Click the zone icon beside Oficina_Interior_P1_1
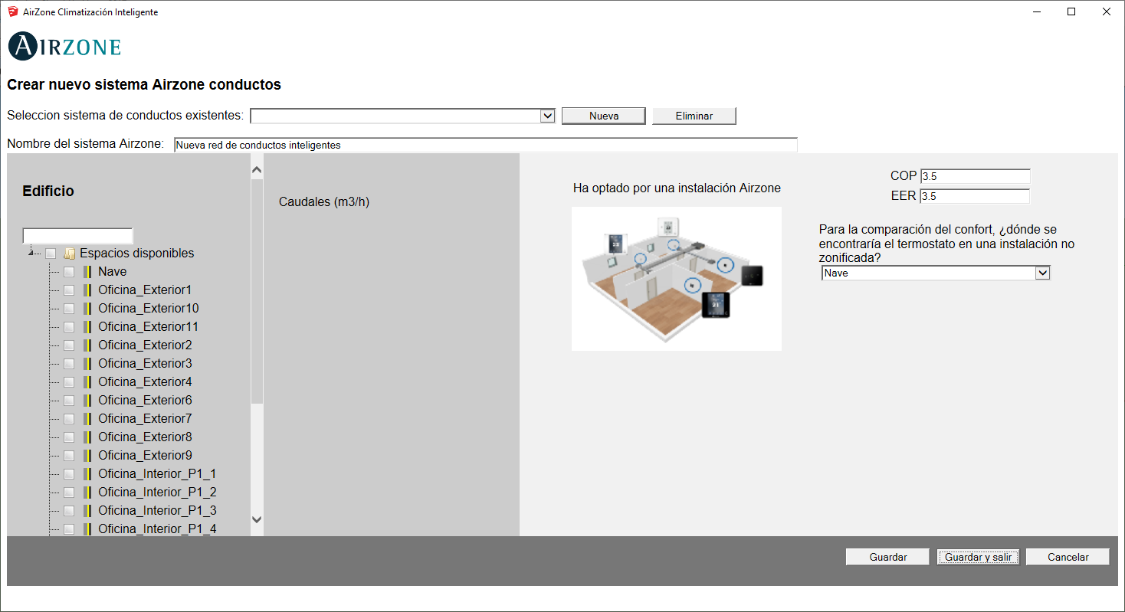The image size is (1125, 612). pyautogui.click(x=87, y=474)
